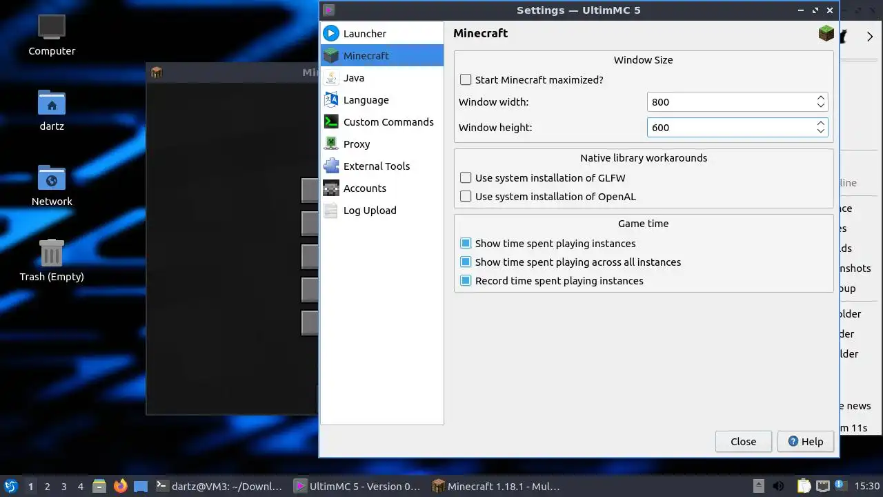Switch to workspace 1
The height and width of the screenshot is (497, 883).
point(30,486)
